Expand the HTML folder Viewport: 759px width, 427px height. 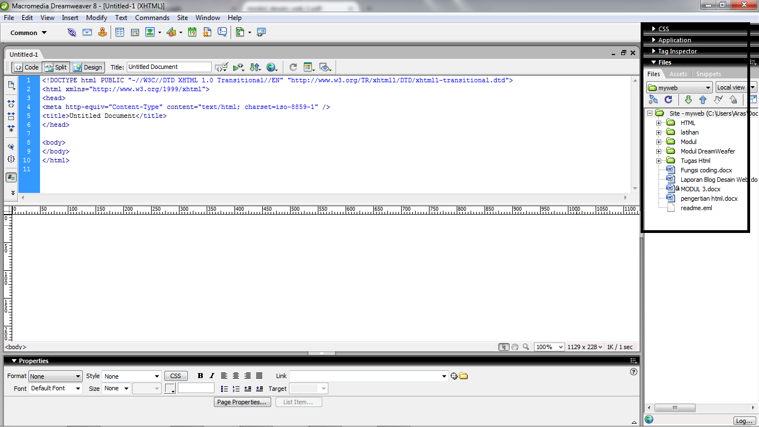pyautogui.click(x=659, y=123)
